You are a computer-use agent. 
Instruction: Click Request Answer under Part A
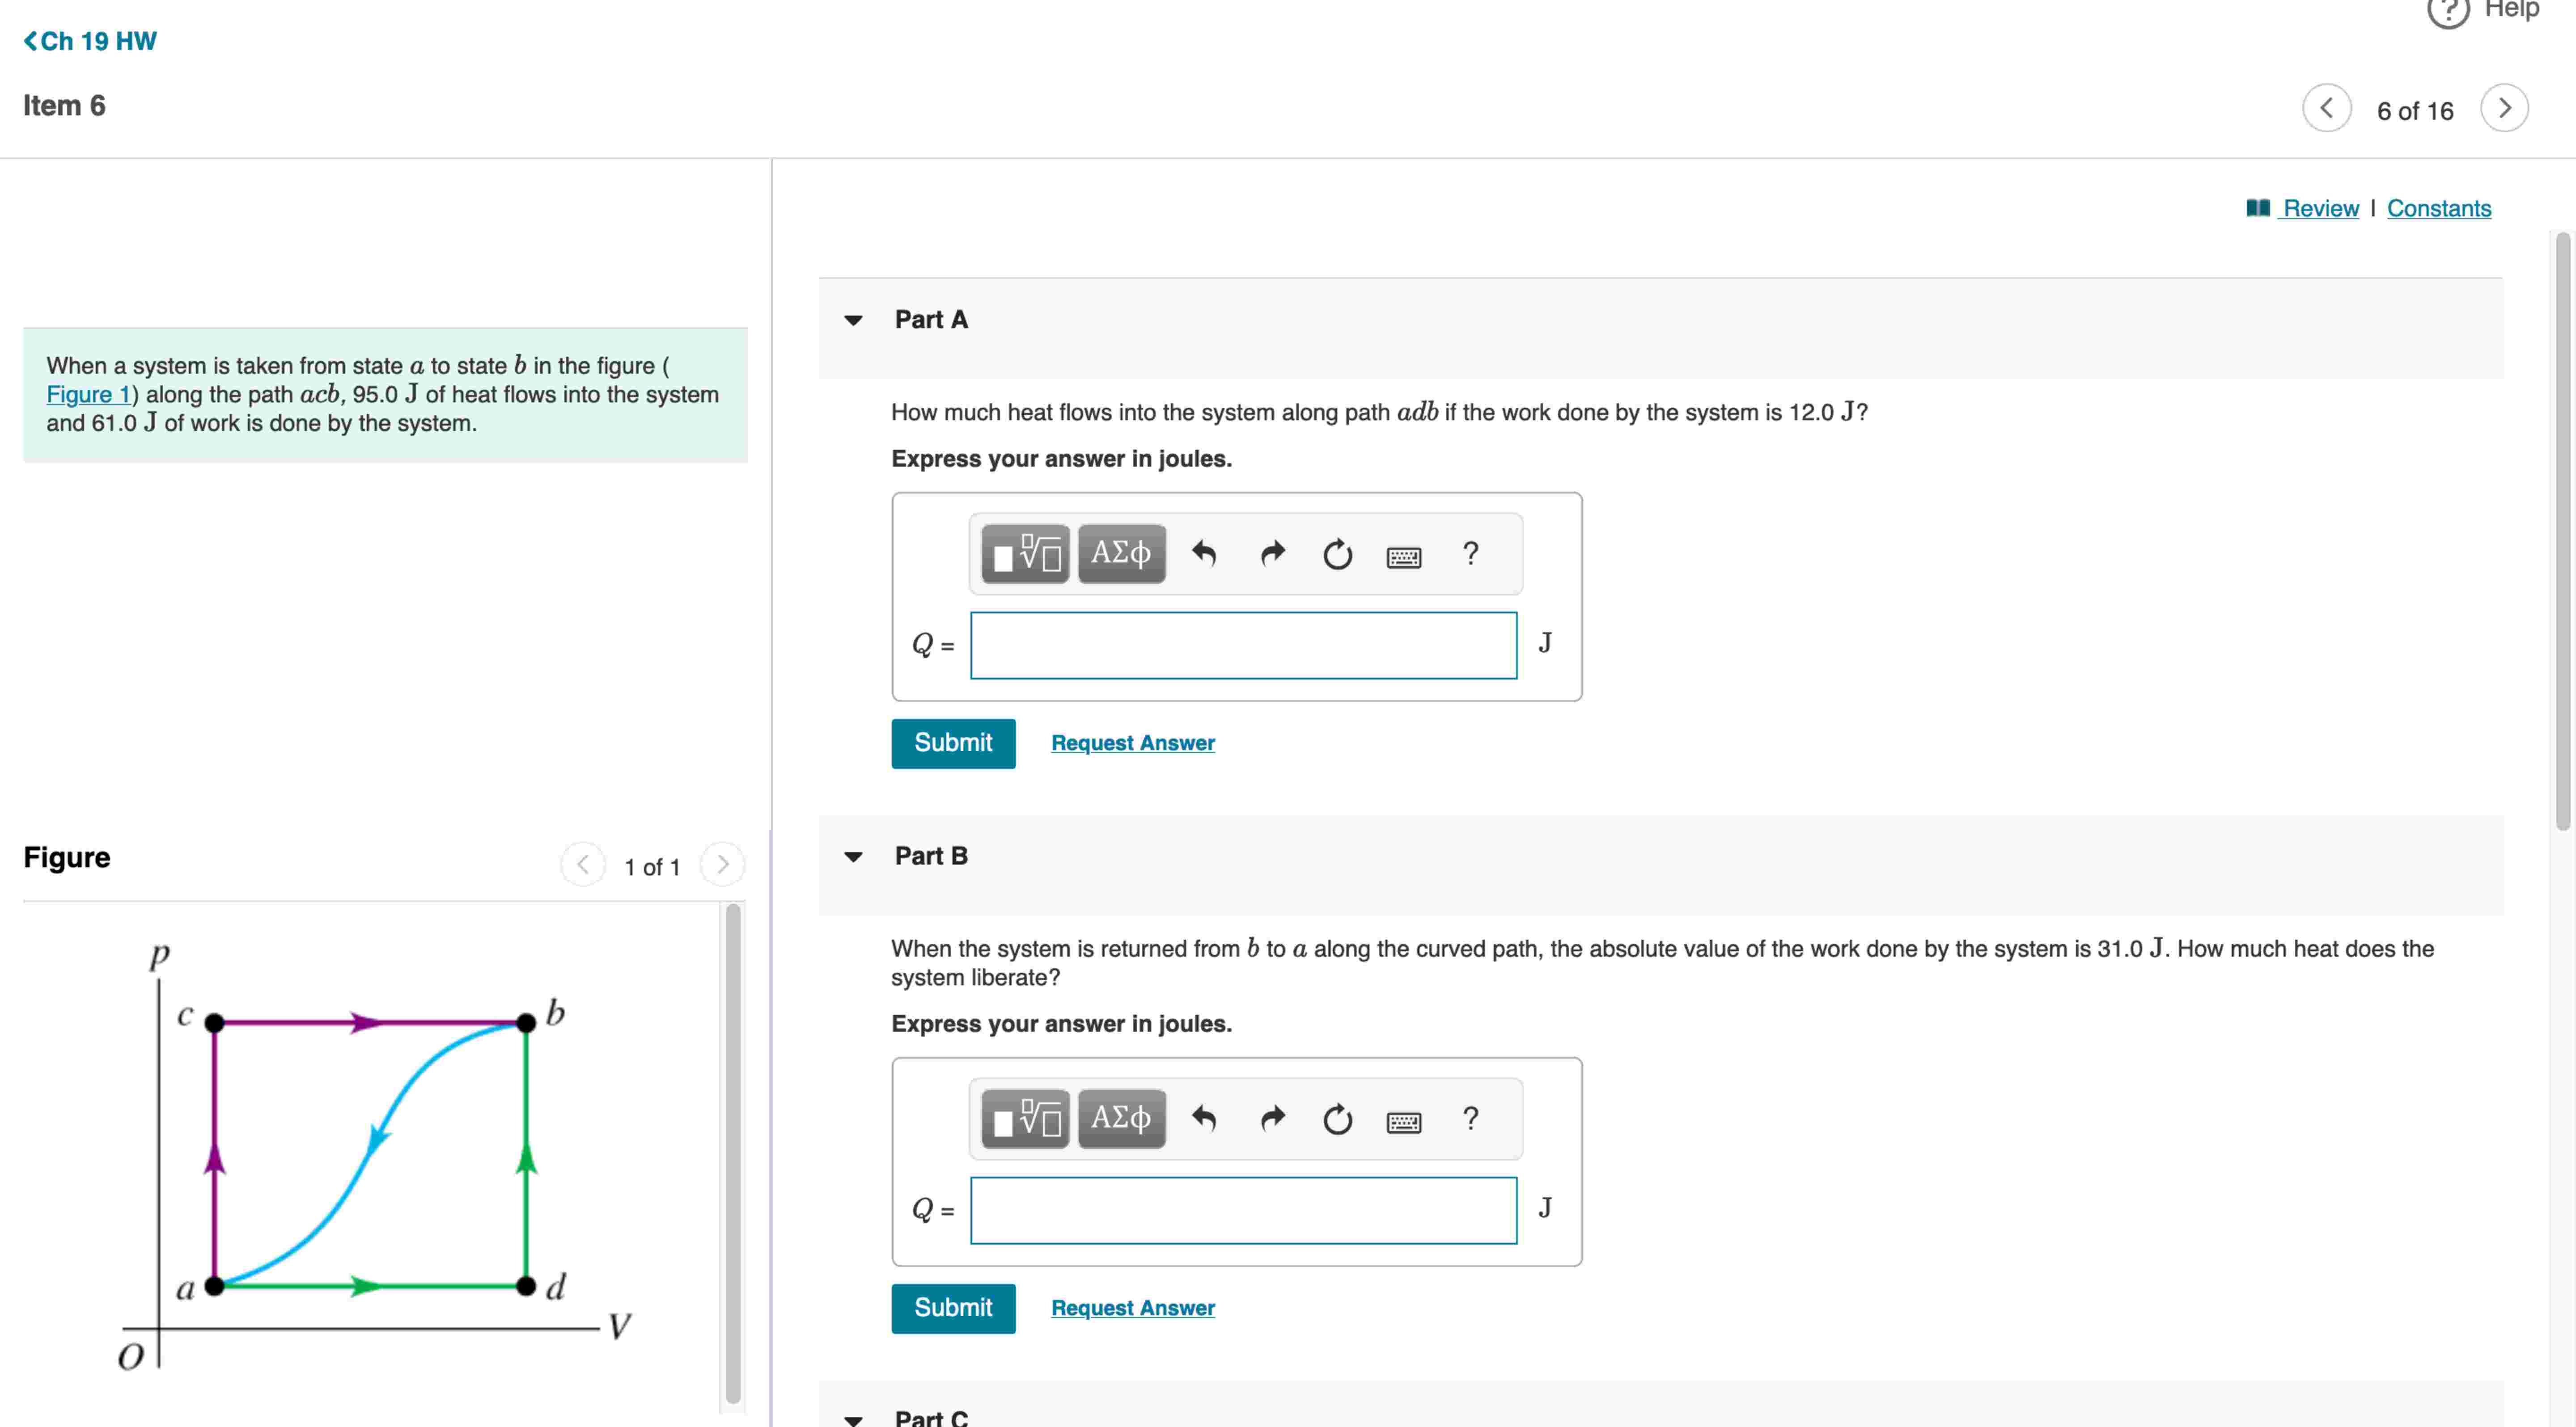click(x=1132, y=743)
